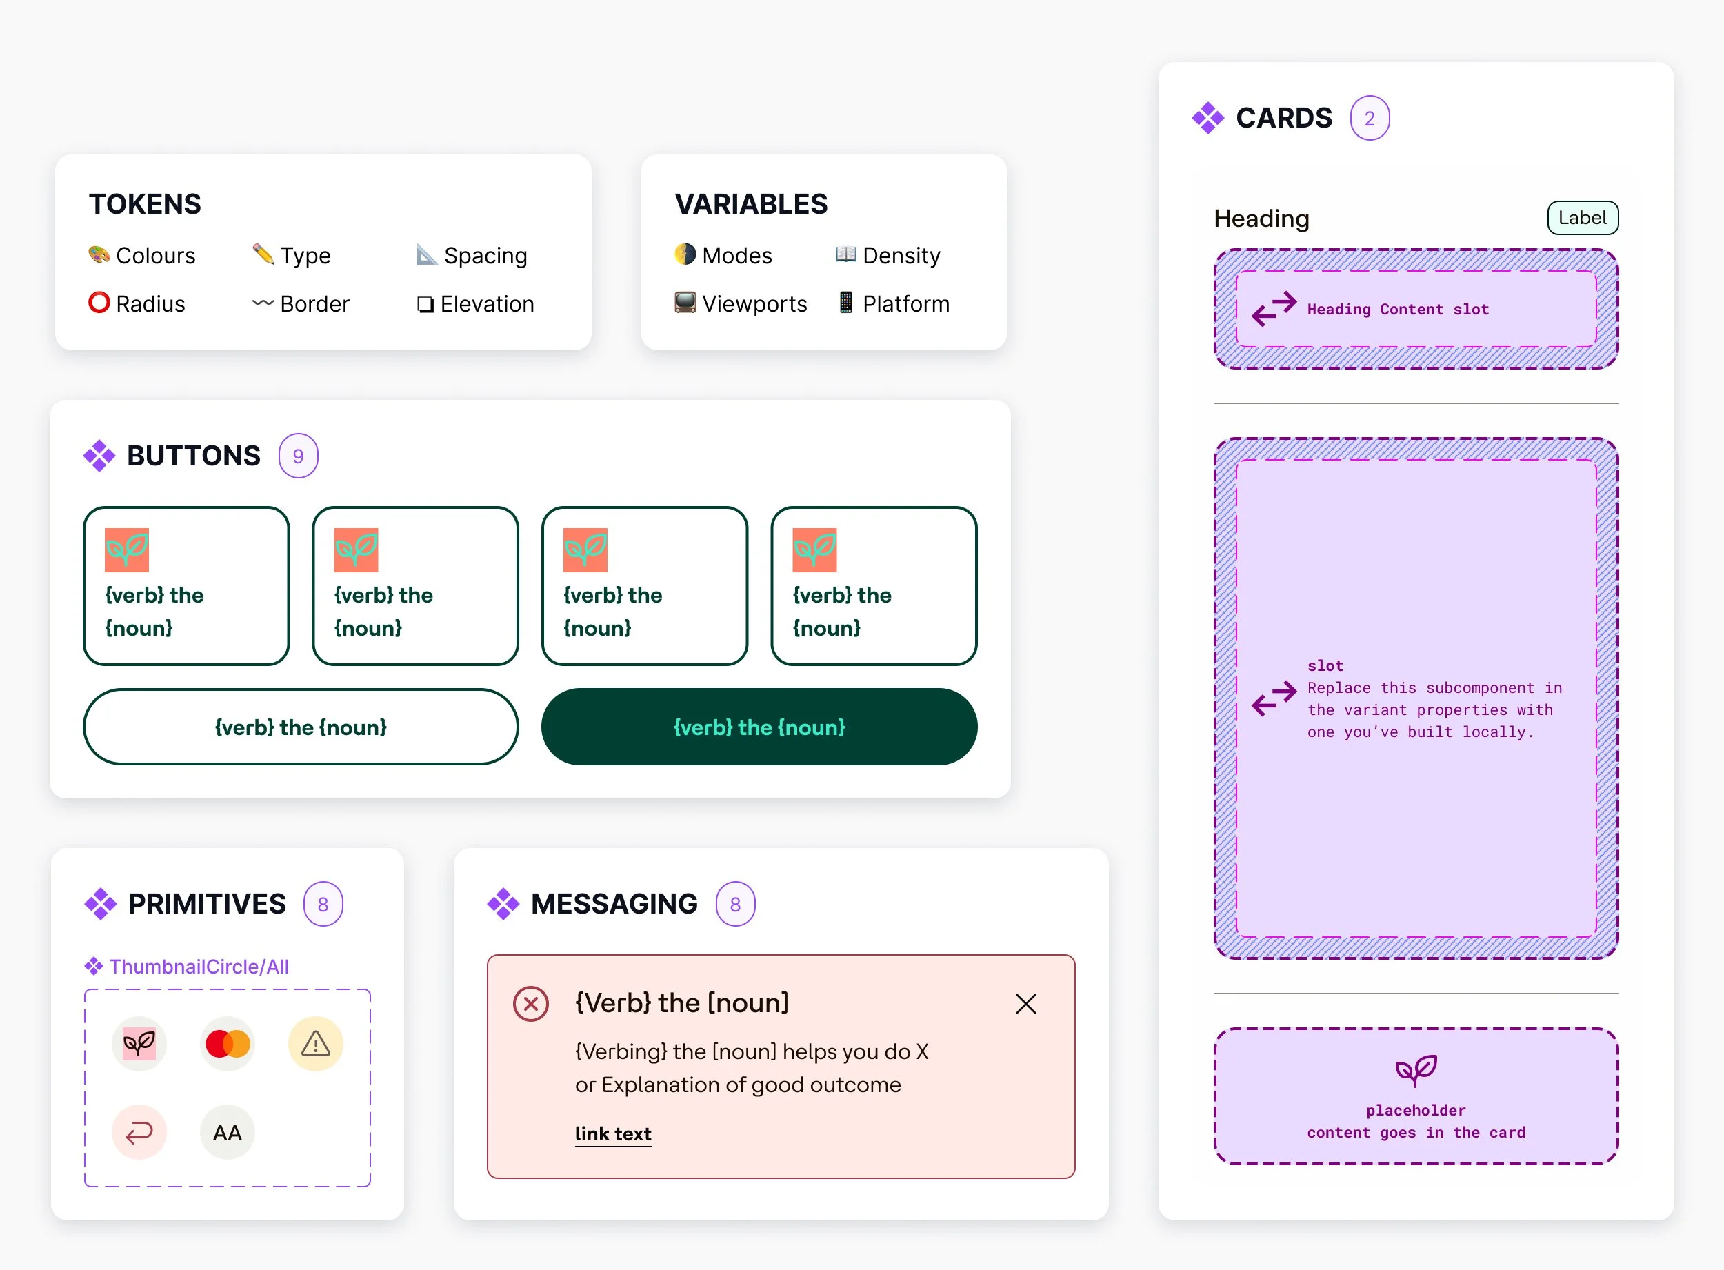Viewport: 1724px width, 1270px height.
Task: Click the Mastercard thumbnail circle
Action: point(228,1043)
